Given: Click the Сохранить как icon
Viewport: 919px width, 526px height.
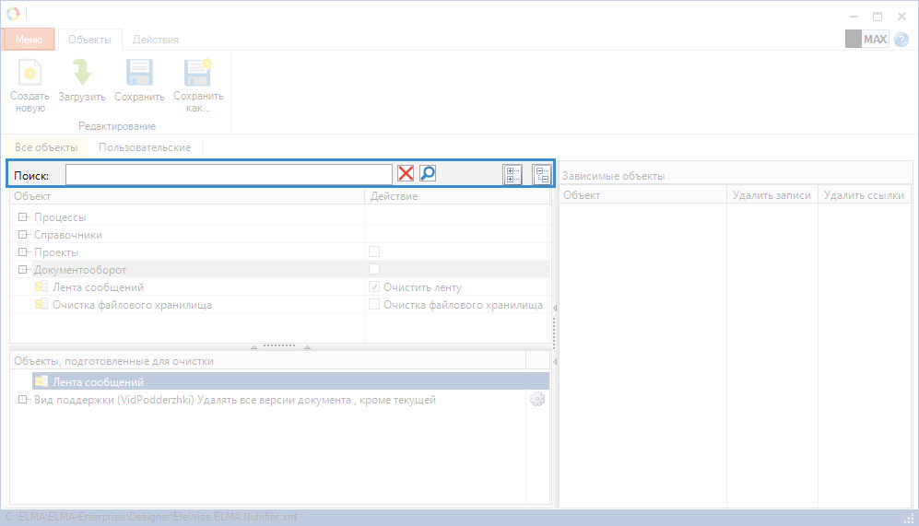Looking at the screenshot, I should click(x=198, y=73).
